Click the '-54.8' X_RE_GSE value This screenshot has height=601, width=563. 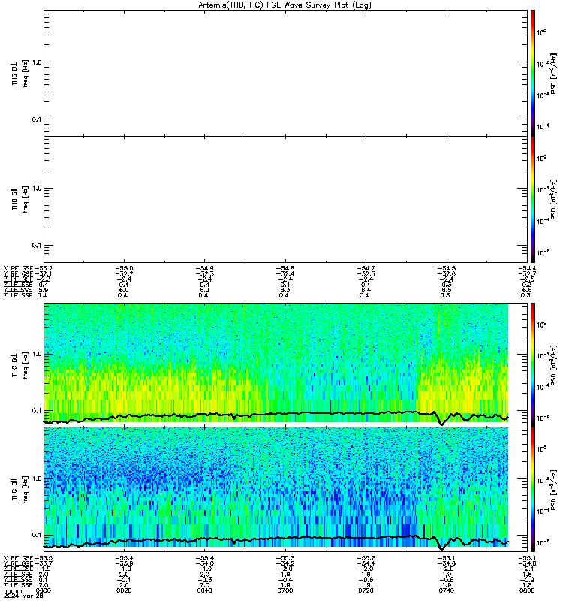(285, 268)
